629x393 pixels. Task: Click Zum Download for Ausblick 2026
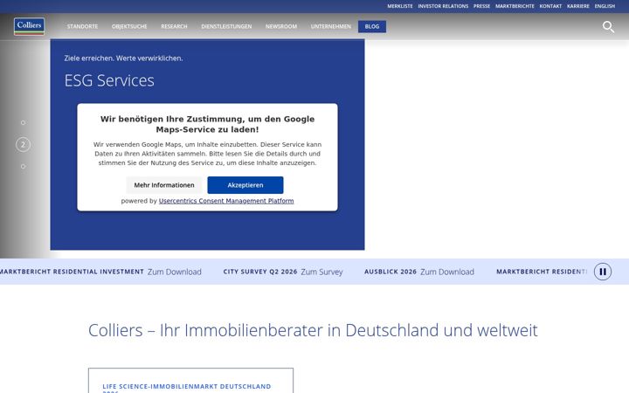[447, 272]
